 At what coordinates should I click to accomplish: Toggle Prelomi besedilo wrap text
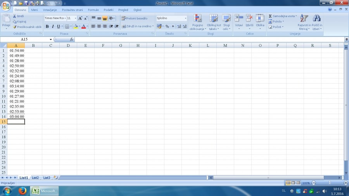134,18
